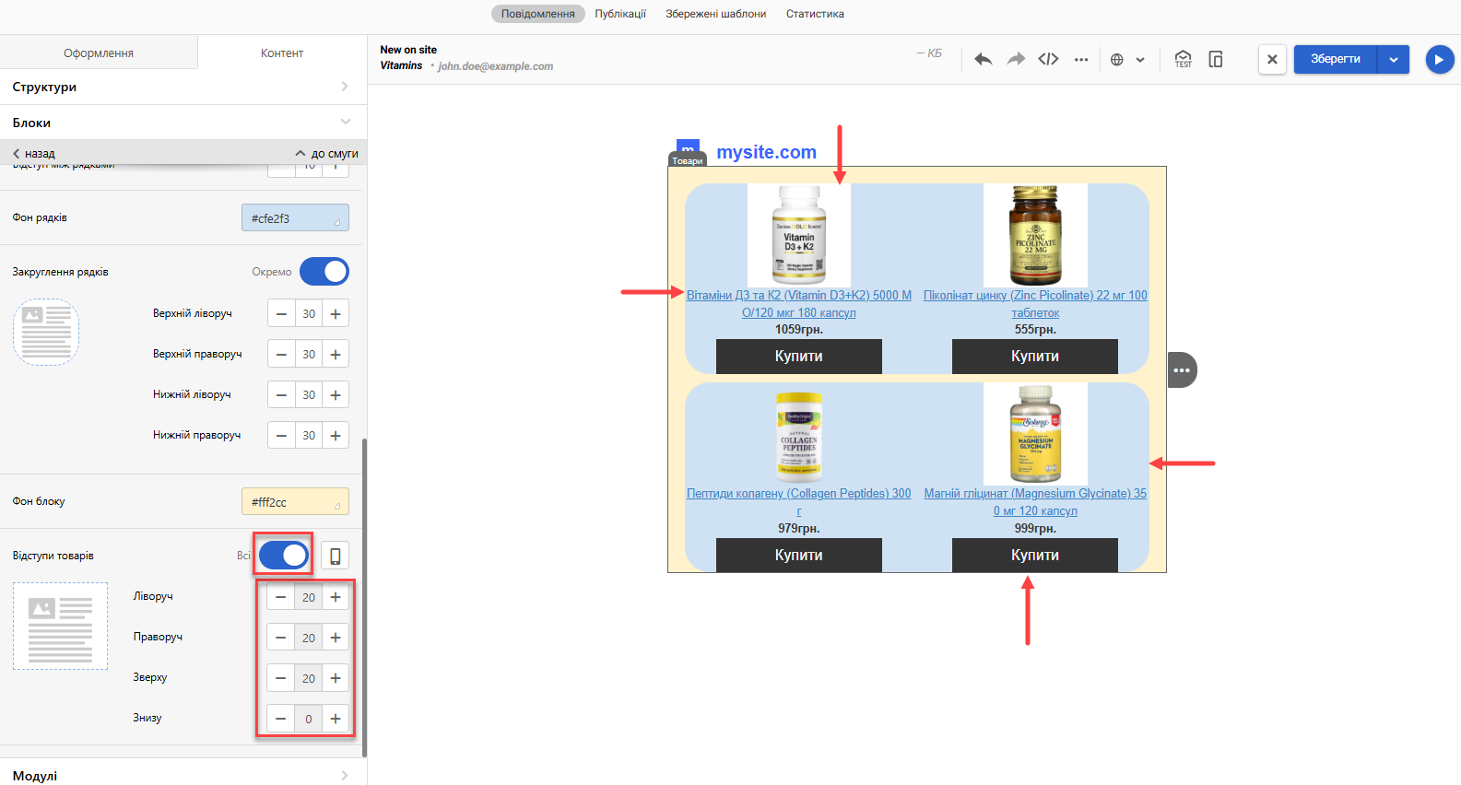Open the mobile padding settings icon
1461x785 pixels.
click(336, 556)
